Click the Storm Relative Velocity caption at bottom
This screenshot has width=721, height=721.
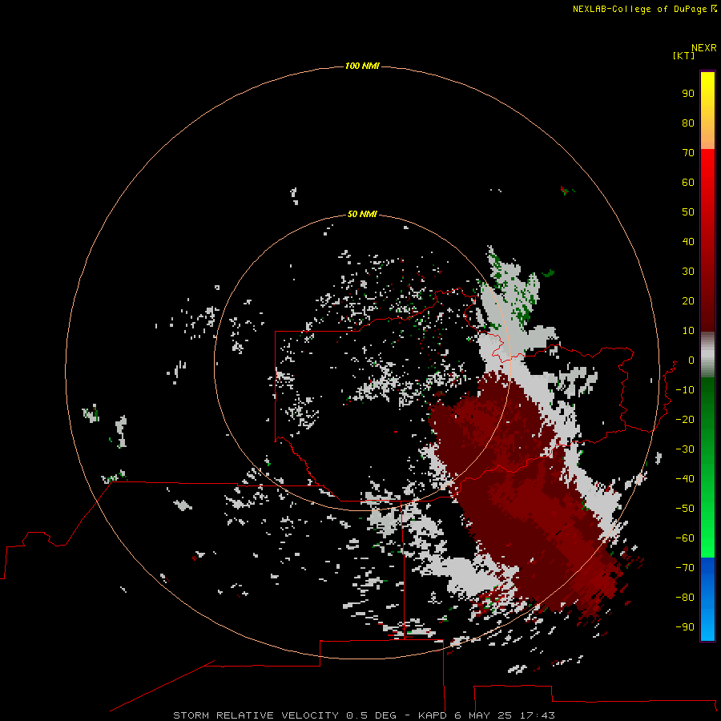coord(364,715)
